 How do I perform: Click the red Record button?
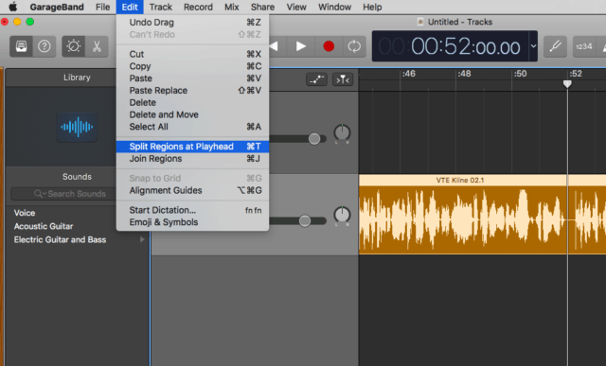[329, 46]
